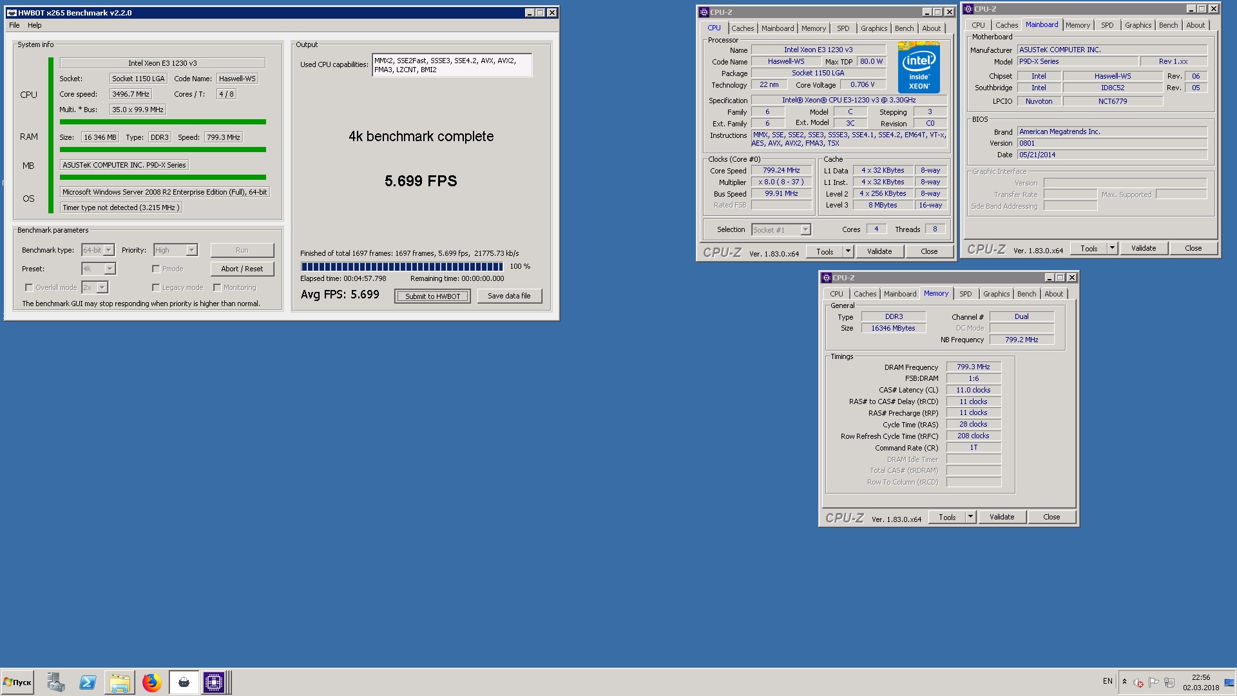Show hidden tray icons arrow
This screenshot has width=1237, height=696.
pos(1124,682)
